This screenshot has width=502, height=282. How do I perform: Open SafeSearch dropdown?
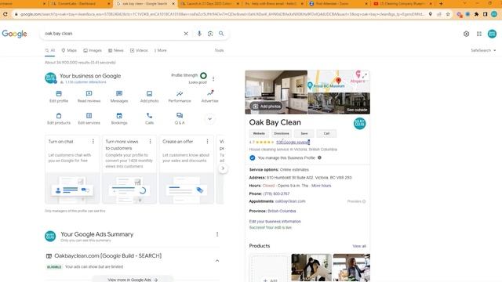(483, 50)
